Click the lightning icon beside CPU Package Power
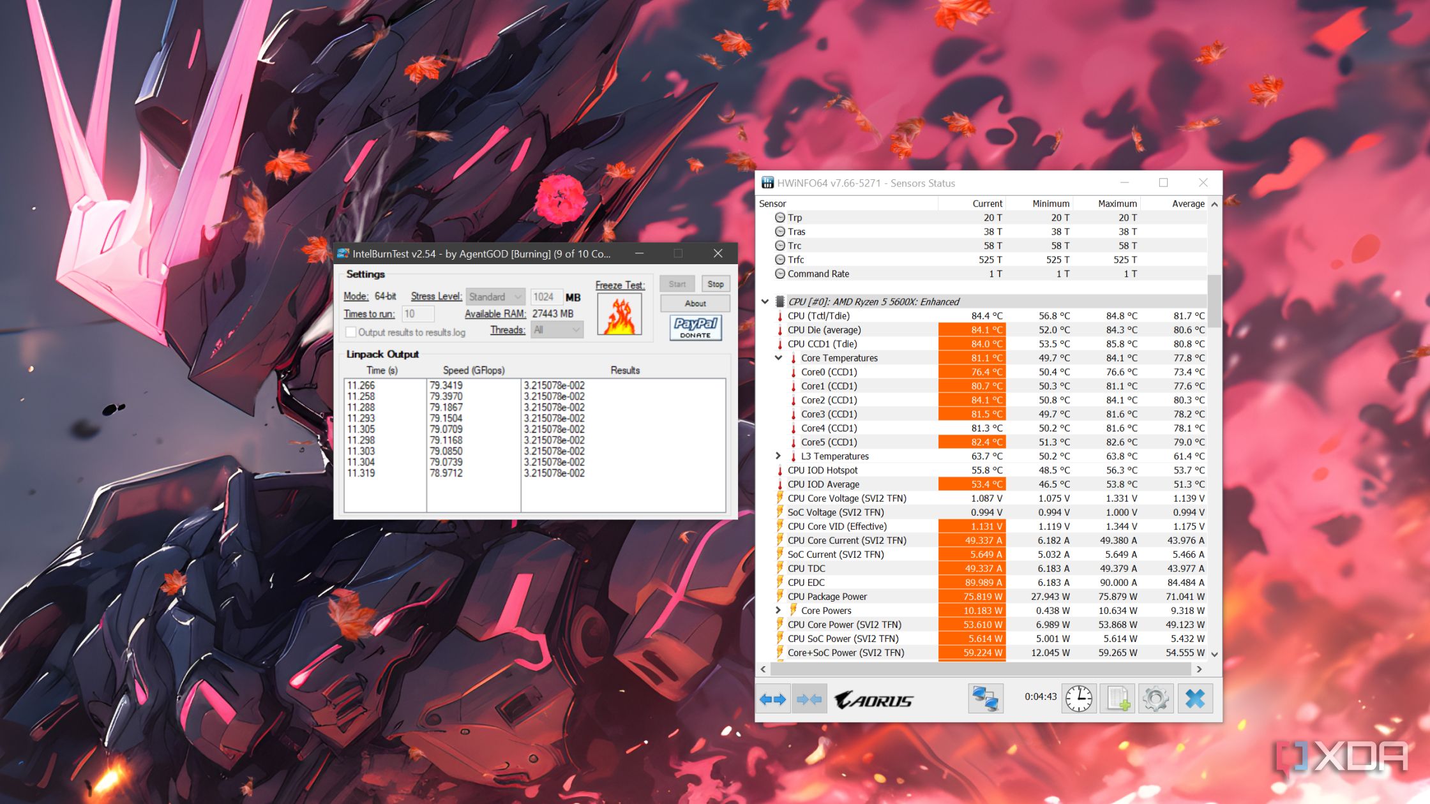1430x804 pixels. click(780, 597)
